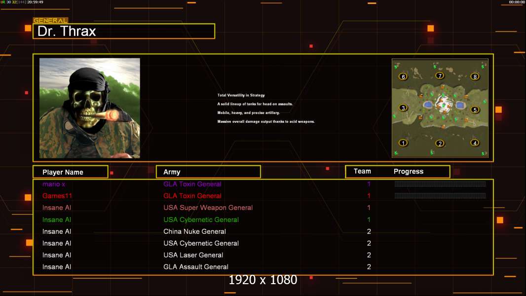Click the green Insane AI player name
This screenshot has height=296, width=526.
57,220
